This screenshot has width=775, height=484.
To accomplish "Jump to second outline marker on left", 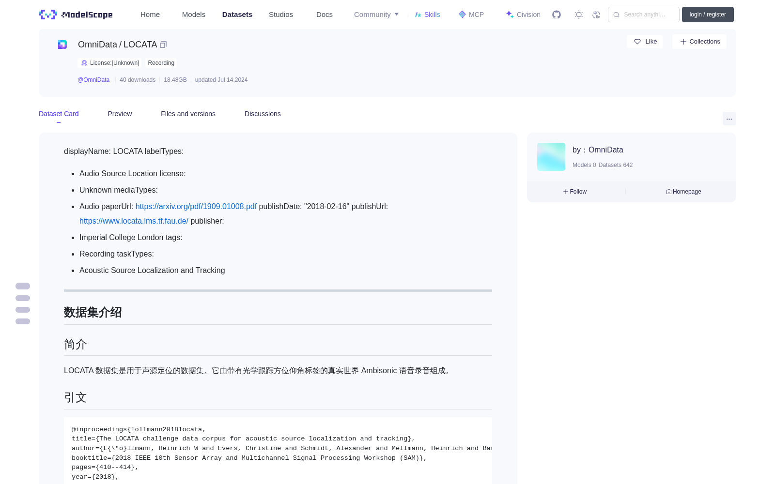I will [23, 298].
